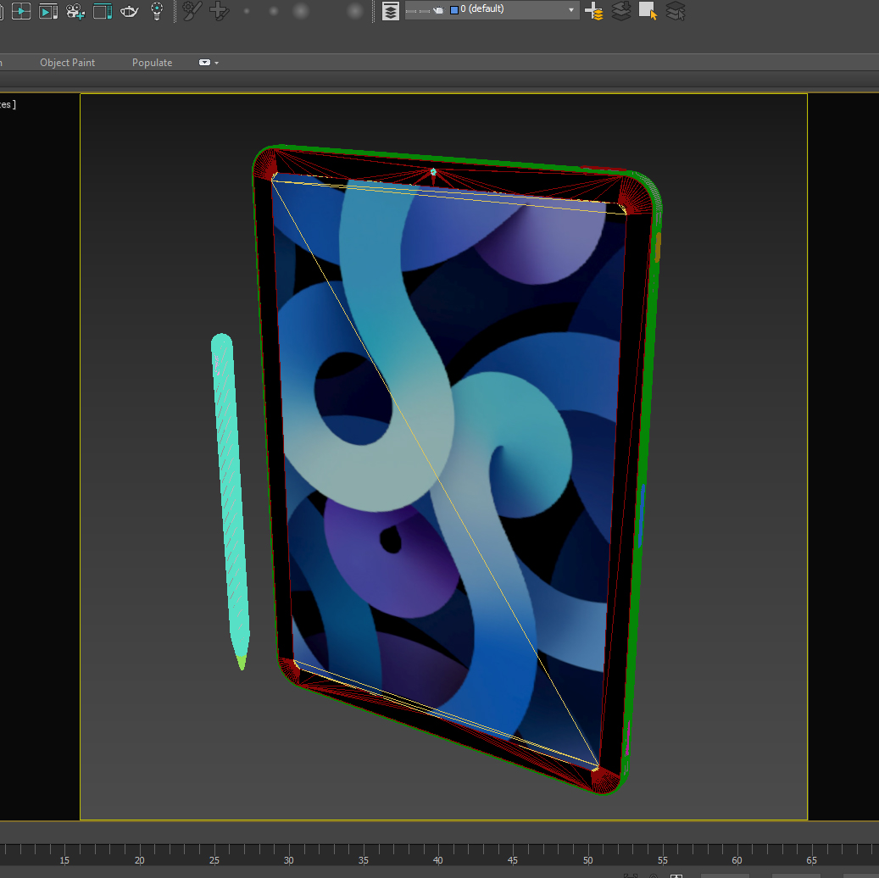Click the brush settings gear icon

192,11
